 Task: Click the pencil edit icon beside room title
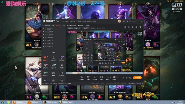tap(80, 28)
